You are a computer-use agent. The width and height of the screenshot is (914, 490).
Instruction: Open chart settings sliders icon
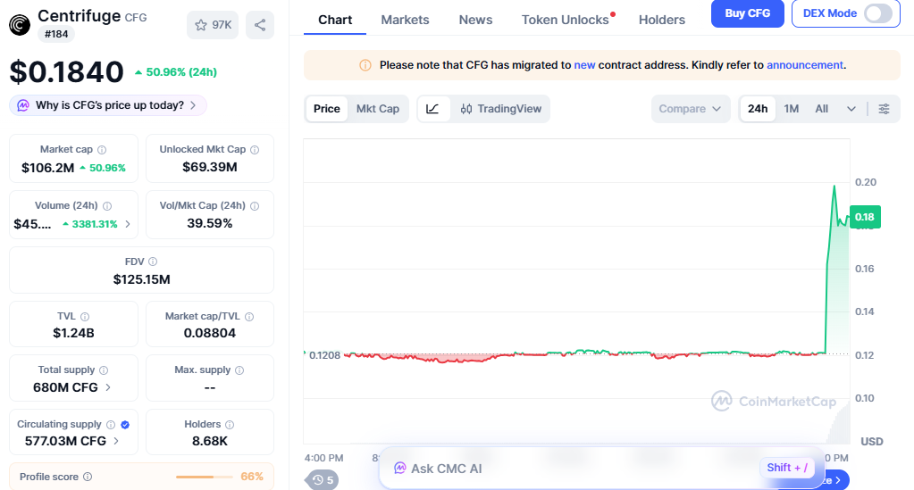tap(885, 109)
